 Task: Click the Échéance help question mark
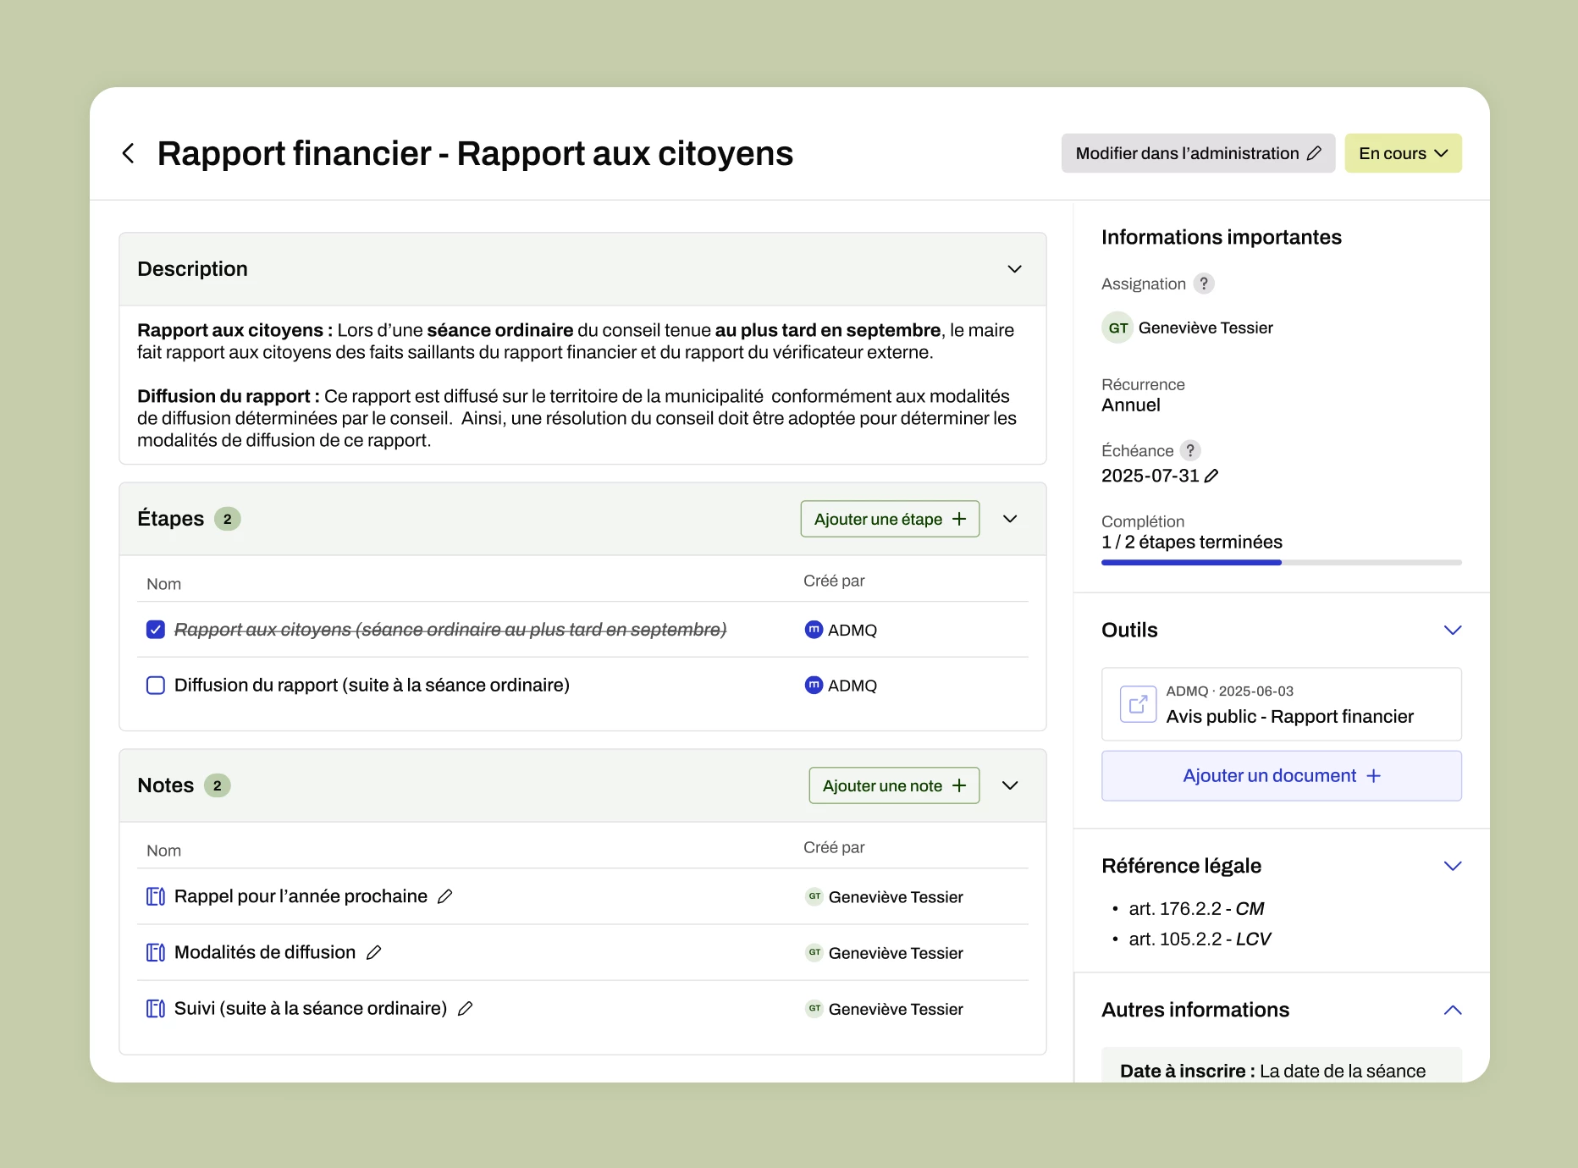(x=1190, y=450)
